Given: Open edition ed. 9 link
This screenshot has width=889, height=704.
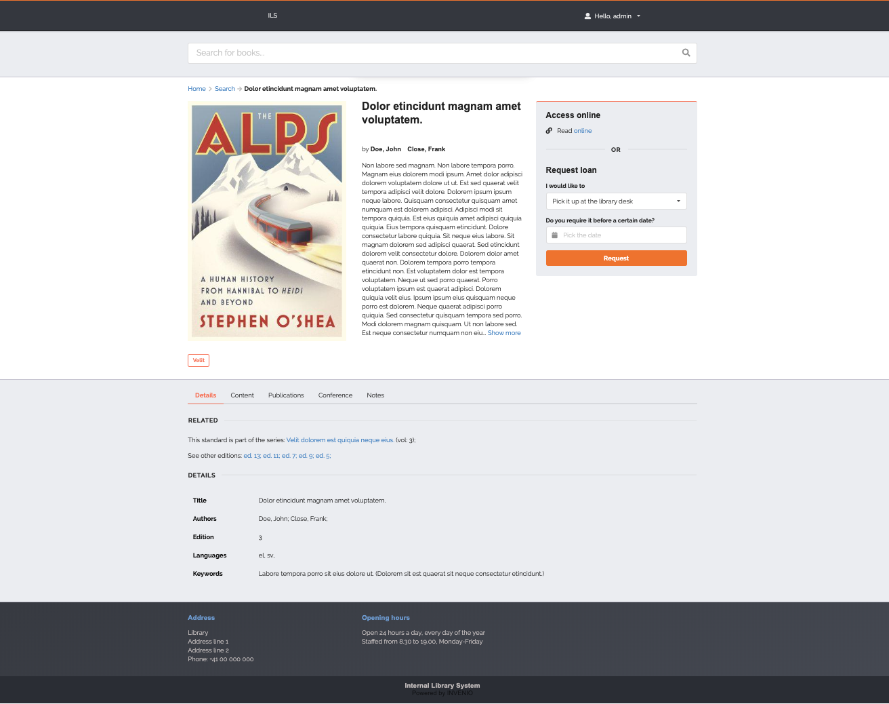Looking at the screenshot, I should pos(306,456).
